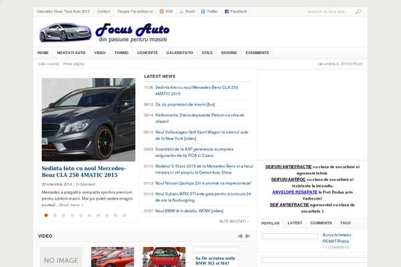The height and width of the screenshot is (267, 401).
Task: Open news Modelul C-Klass 2015
Action: [x=205, y=170]
